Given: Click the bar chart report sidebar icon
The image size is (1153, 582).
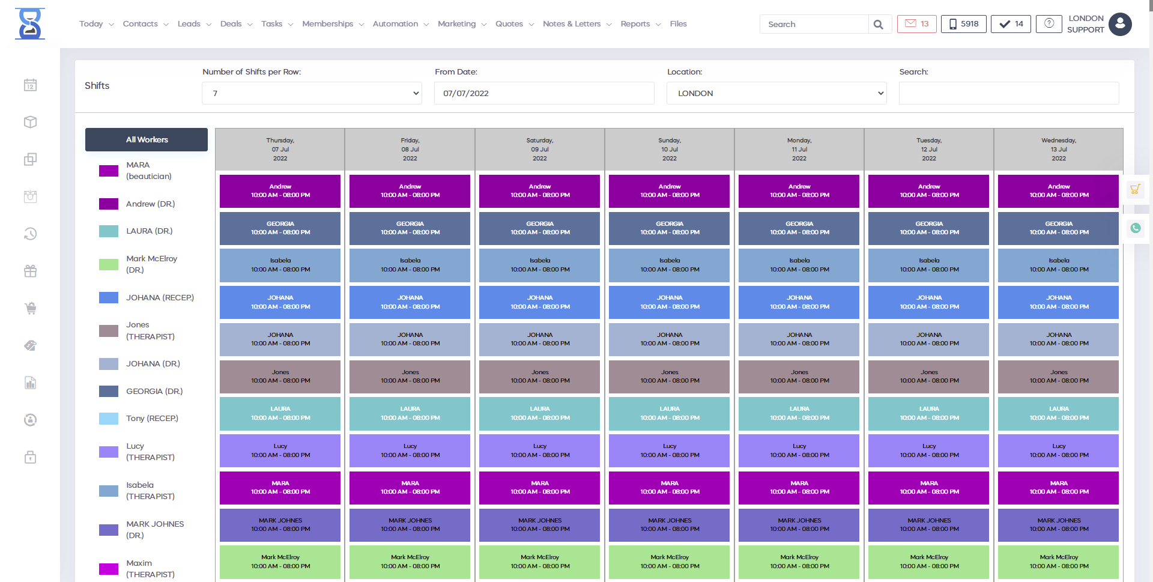Looking at the screenshot, I should [x=31, y=383].
